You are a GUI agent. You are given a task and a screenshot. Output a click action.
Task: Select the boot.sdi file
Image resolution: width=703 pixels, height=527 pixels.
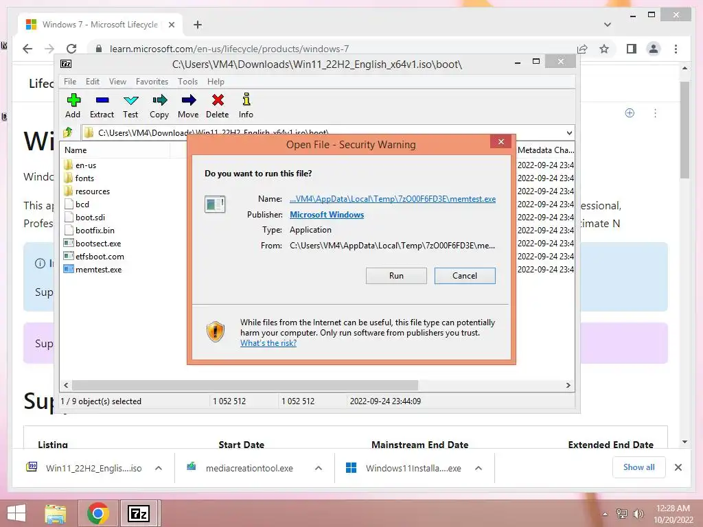[x=90, y=218]
